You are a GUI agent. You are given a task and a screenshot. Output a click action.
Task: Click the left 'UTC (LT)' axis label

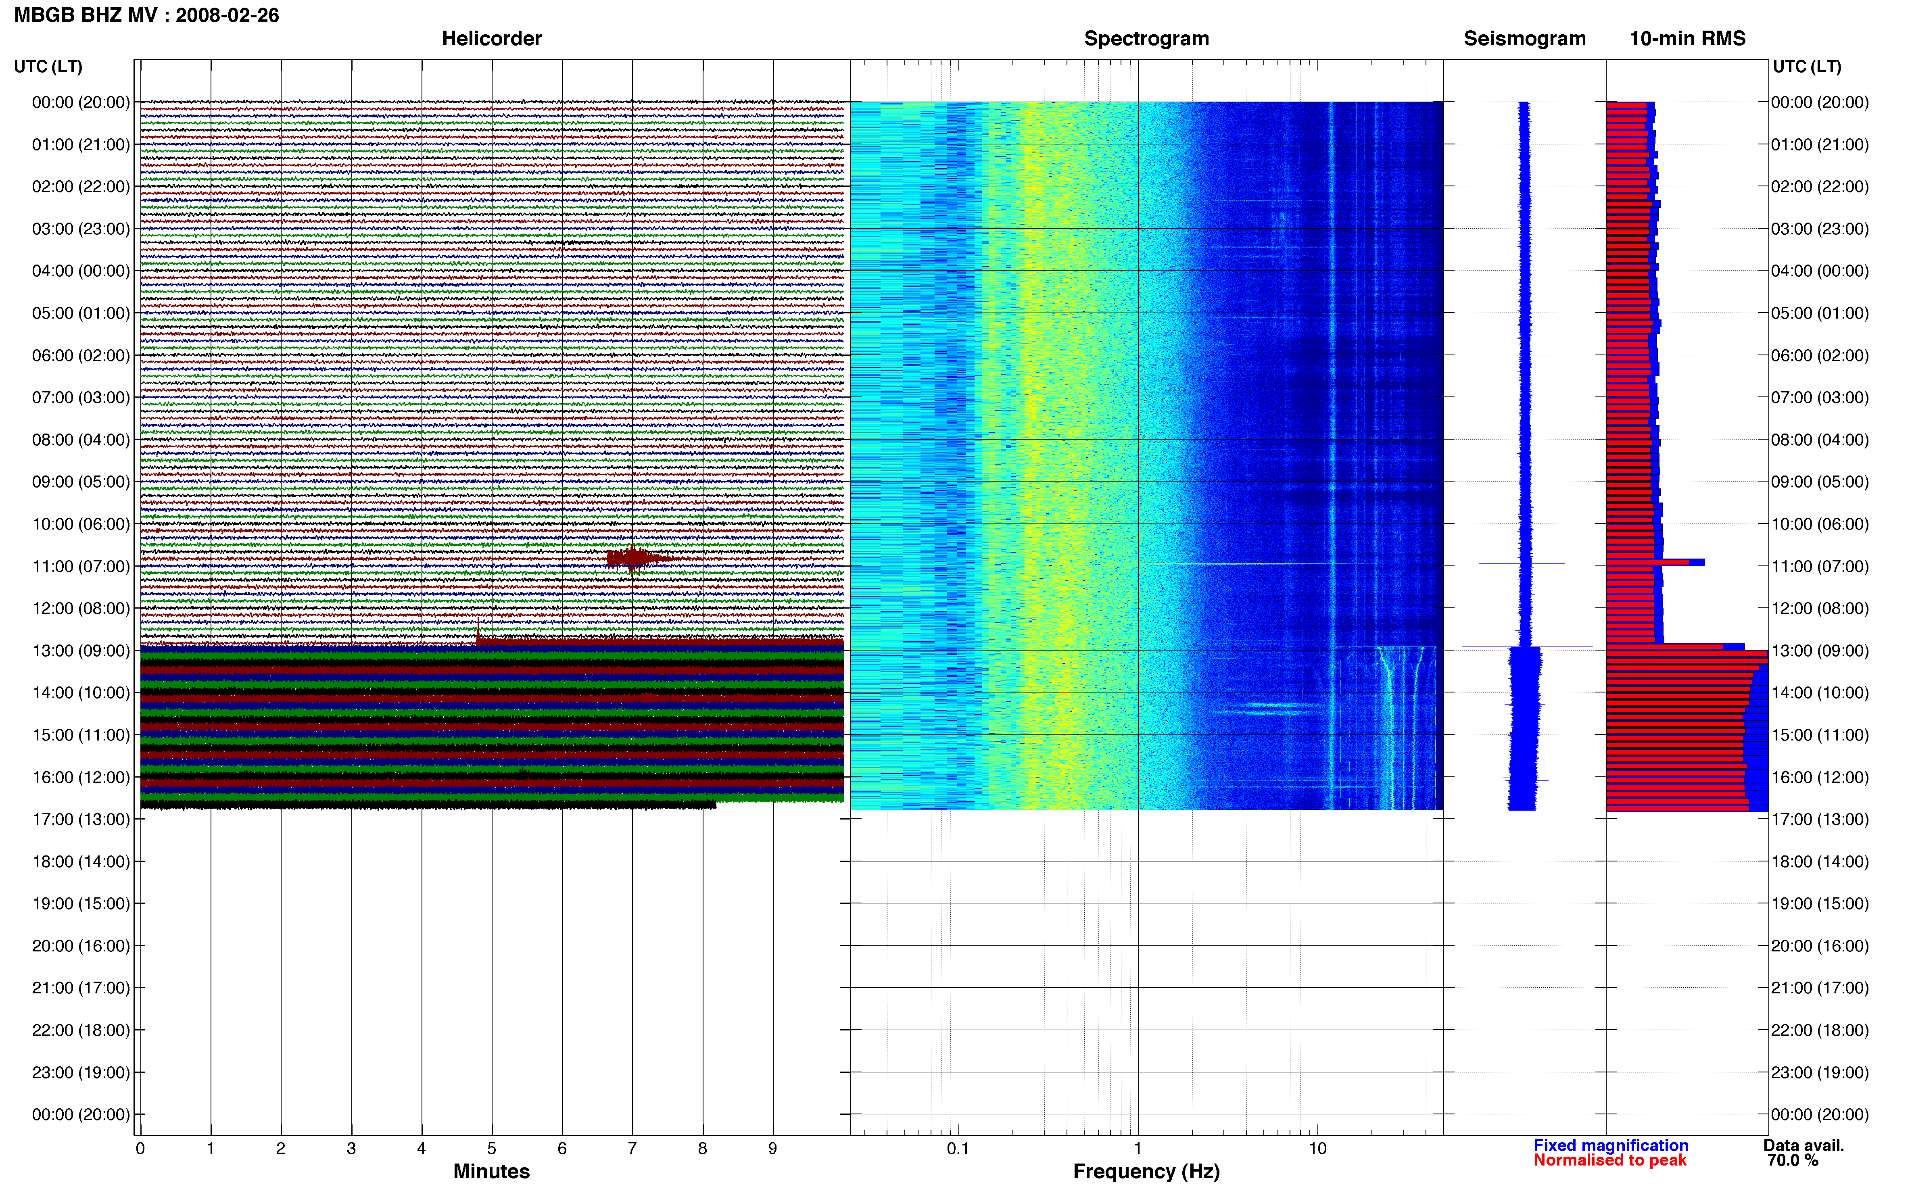pyautogui.click(x=48, y=67)
